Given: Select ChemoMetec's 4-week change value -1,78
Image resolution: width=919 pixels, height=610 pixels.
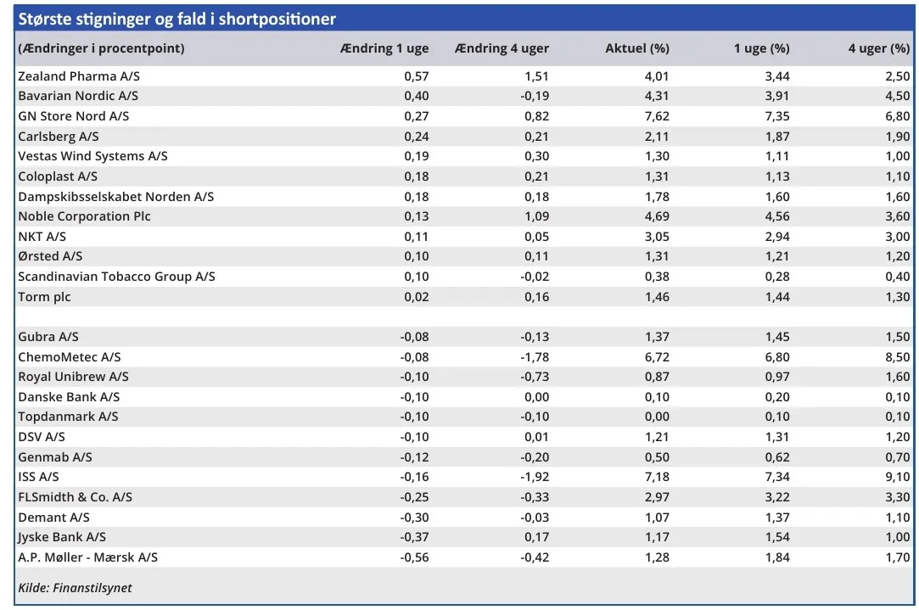Looking at the screenshot, I should 535,357.
